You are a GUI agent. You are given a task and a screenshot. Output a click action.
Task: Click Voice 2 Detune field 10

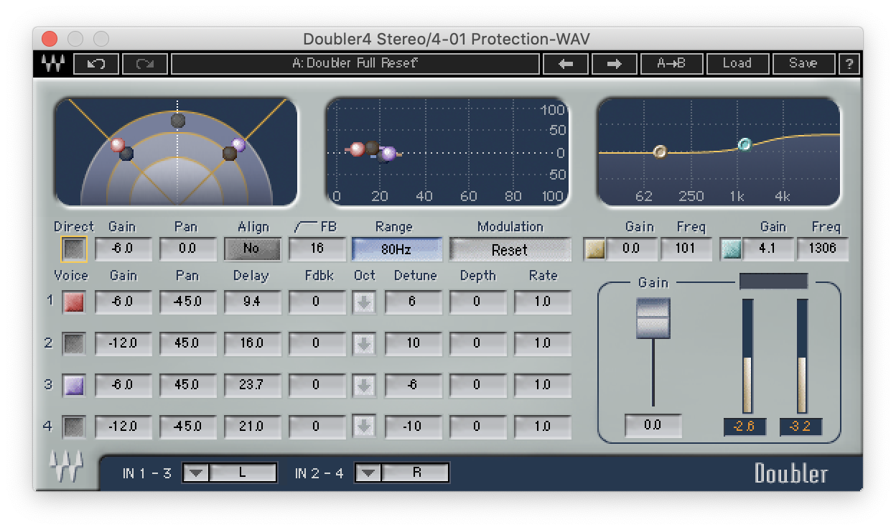point(413,344)
